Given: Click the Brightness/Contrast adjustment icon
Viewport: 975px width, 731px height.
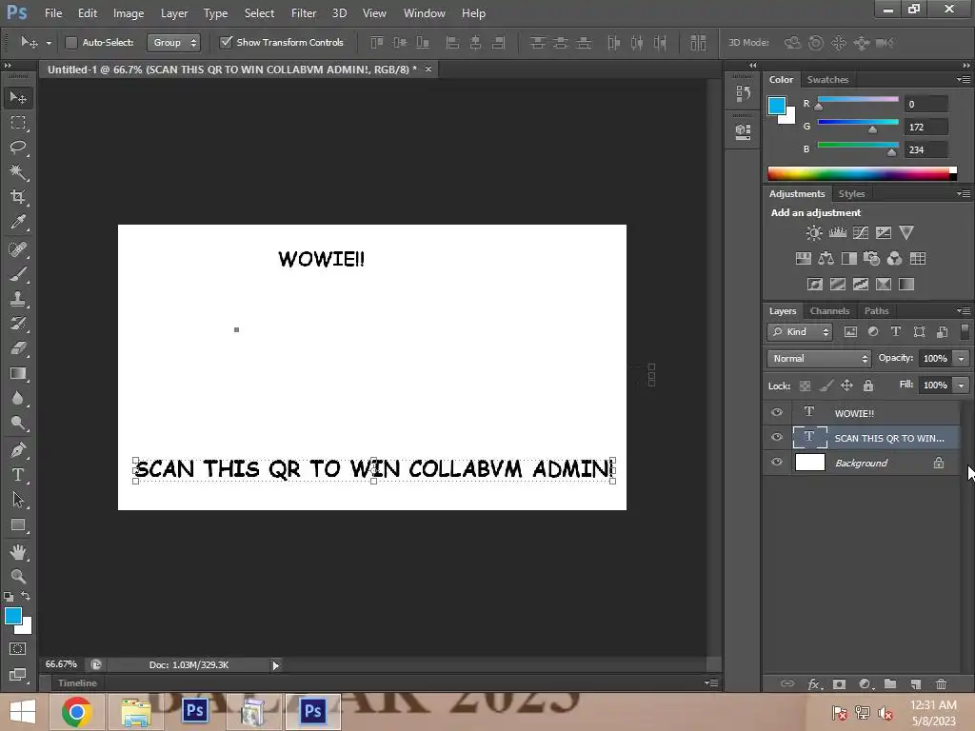Looking at the screenshot, I should tap(813, 233).
